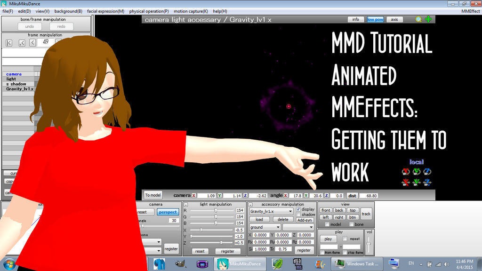Click the 'local' axis mode label
Viewport: 482px width, 271px height.
coord(416,162)
